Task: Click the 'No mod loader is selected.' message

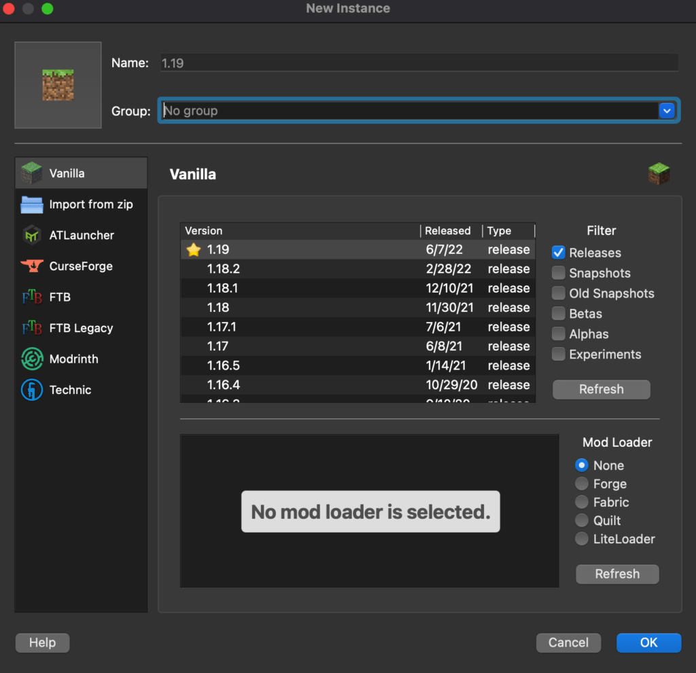Action: (370, 511)
